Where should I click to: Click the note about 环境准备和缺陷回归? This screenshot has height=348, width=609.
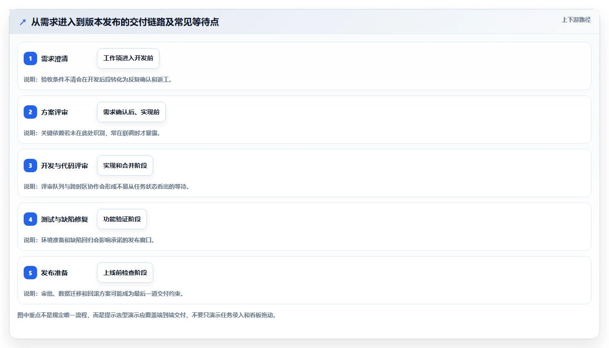[89, 240]
